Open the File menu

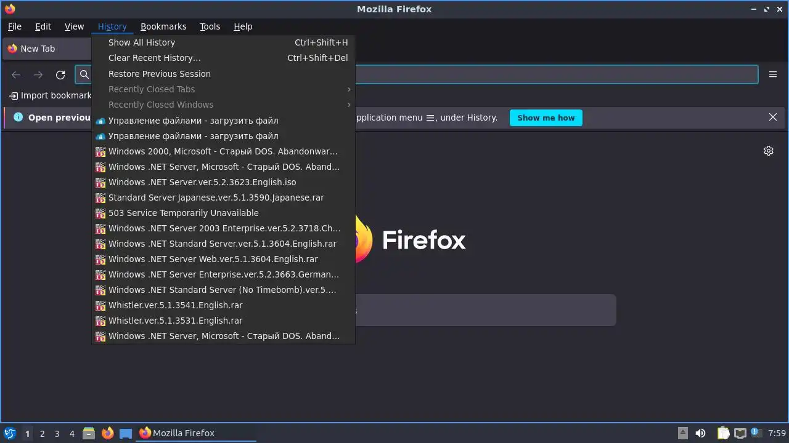pos(15,26)
